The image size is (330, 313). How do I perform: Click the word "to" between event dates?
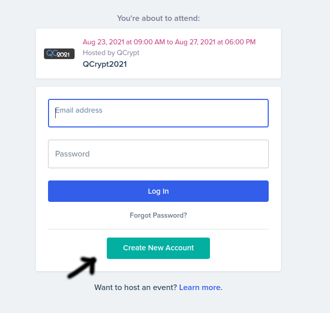(x=170, y=42)
